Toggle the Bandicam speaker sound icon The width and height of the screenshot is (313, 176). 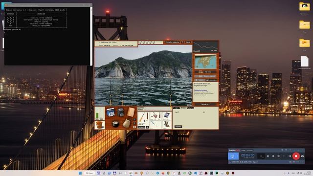[268, 156]
